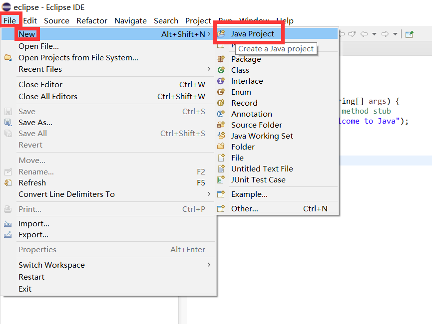Click the greyed-out Save icon
The height and width of the screenshot is (324, 432).
pyautogui.click(x=8, y=111)
